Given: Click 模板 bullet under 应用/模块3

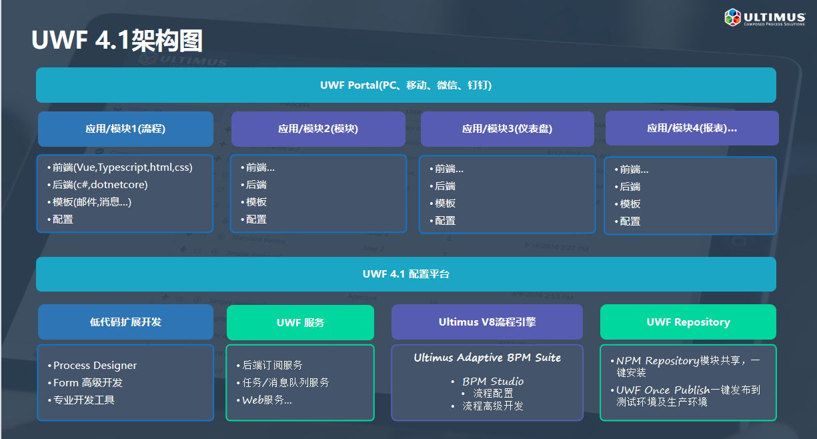Looking at the screenshot, I should (443, 203).
